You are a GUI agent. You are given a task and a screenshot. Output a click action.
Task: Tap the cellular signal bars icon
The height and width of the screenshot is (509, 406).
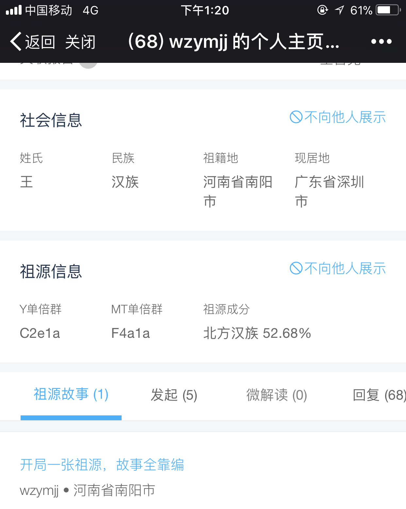tap(14, 10)
